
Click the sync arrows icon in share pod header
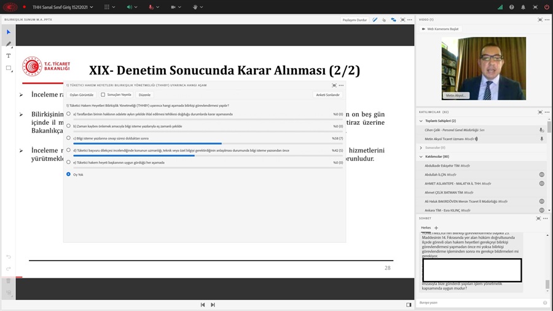[393, 20]
